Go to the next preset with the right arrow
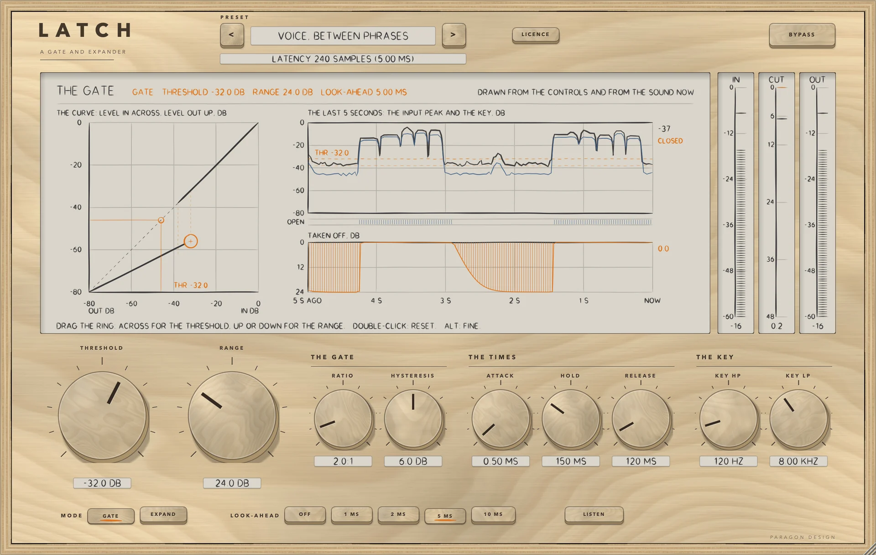The width and height of the screenshot is (876, 555). [x=454, y=35]
